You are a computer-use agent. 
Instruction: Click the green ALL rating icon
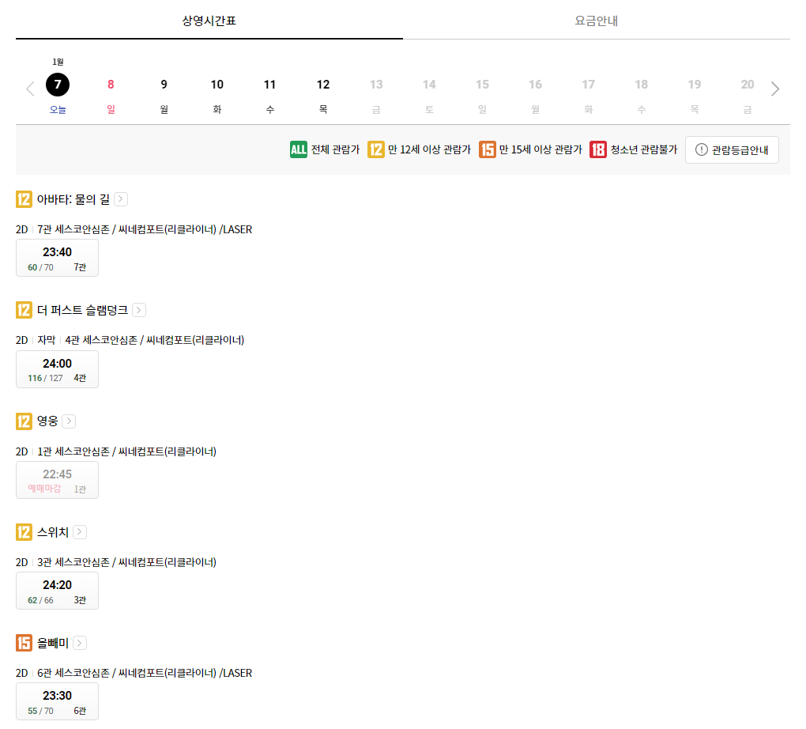tap(298, 149)
